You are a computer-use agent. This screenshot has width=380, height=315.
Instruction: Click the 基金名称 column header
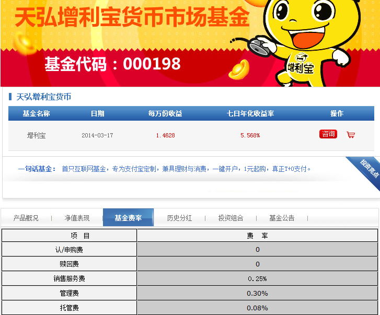(x=37, y=113)
